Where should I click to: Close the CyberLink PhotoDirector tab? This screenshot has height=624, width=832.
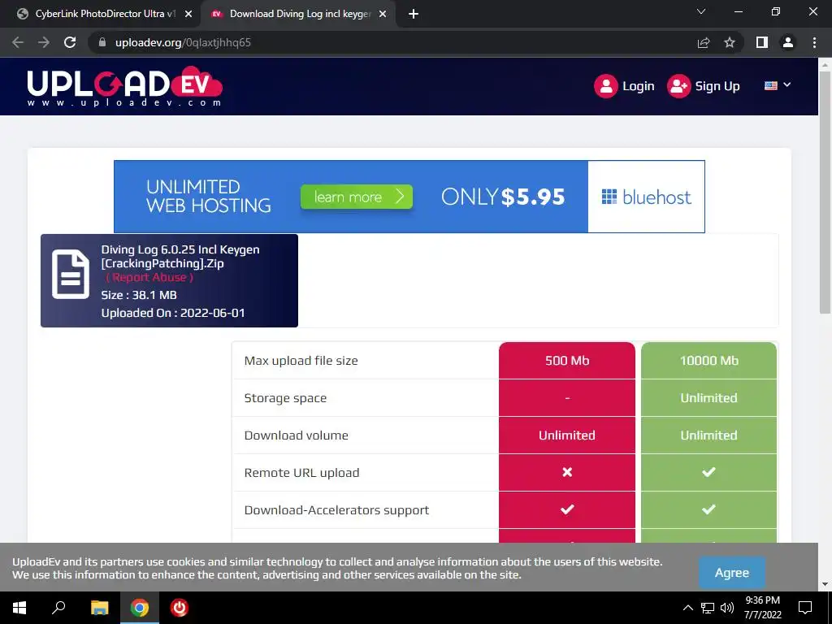point(188,15)
